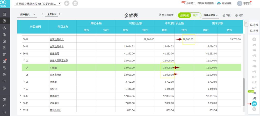The width and height of the screenshot is (260, 116).
Task: Open the 特殊余额表 dropdown
Action: (x=211, y=15)
